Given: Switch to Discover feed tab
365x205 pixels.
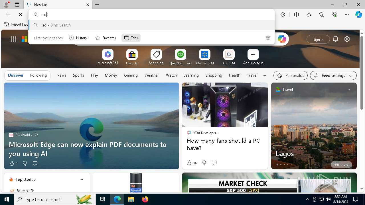Looking at the screenshot, I should tap(16, 75).
